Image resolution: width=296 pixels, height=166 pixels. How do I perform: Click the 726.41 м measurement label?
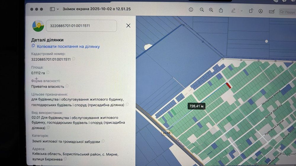pos(196,106)
